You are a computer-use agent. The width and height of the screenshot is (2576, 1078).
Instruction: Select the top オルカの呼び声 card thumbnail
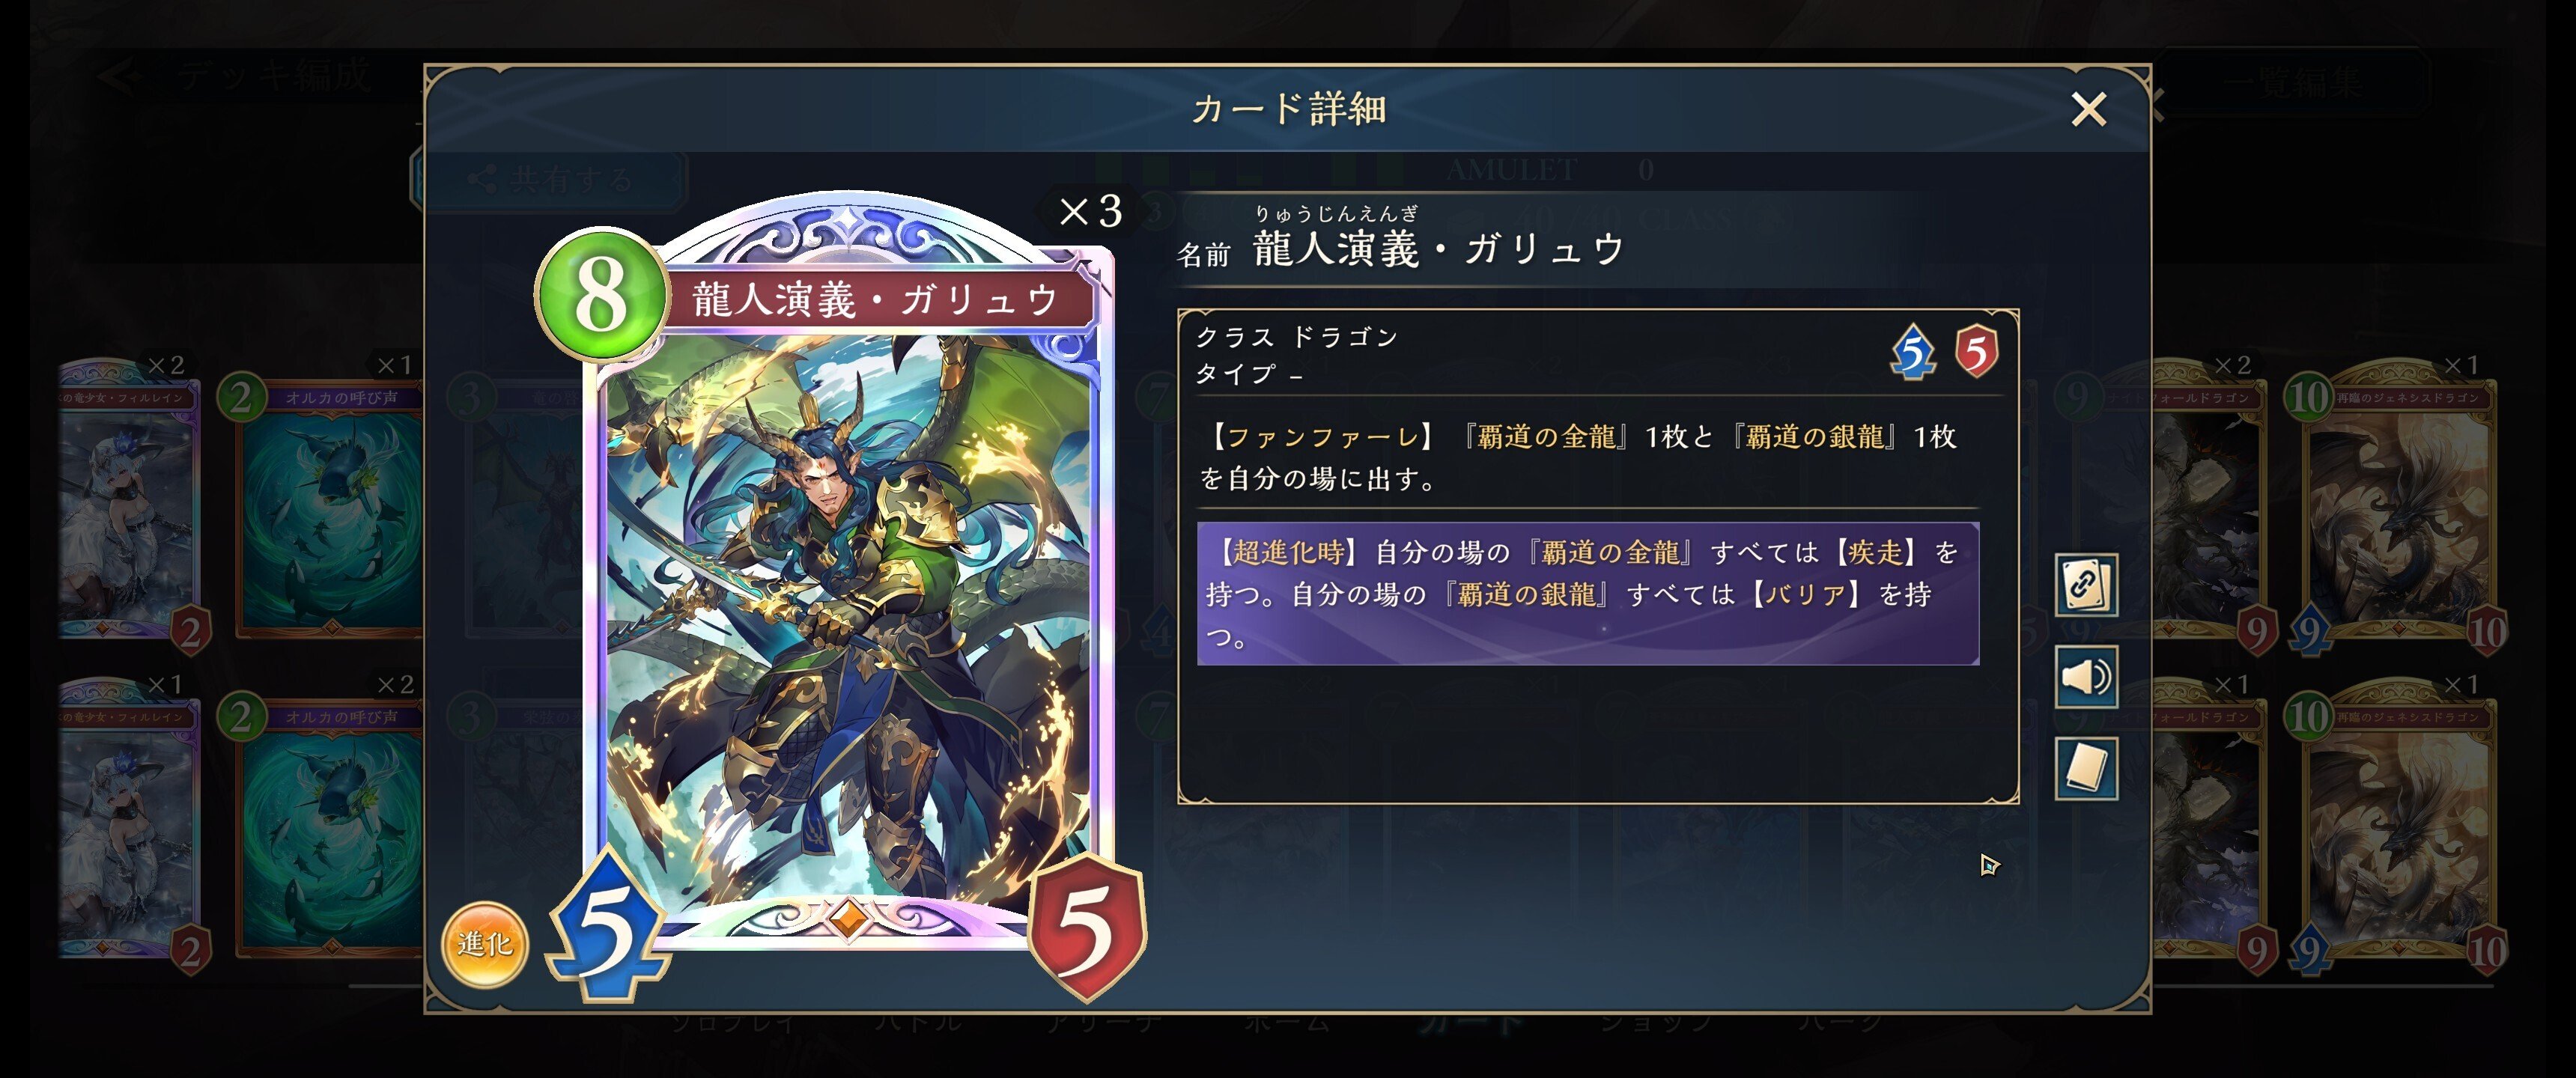[x=330, y=505]
